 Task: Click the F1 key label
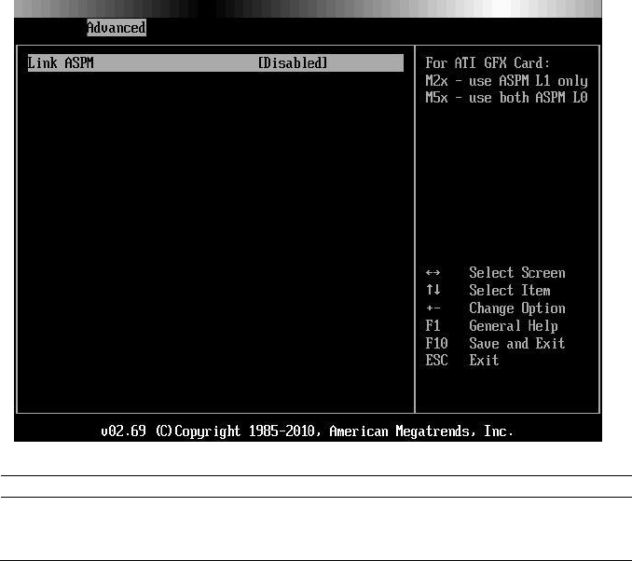point(433,325)
